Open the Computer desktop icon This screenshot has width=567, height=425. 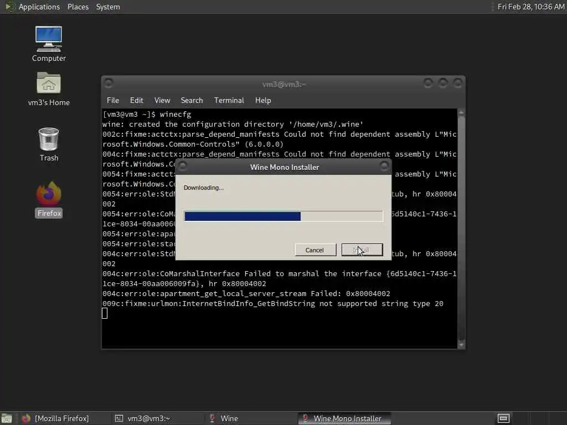click(x=49, y=44)
